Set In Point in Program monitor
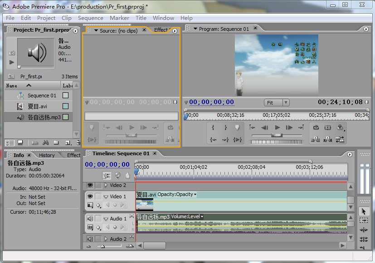 [213, 128]
